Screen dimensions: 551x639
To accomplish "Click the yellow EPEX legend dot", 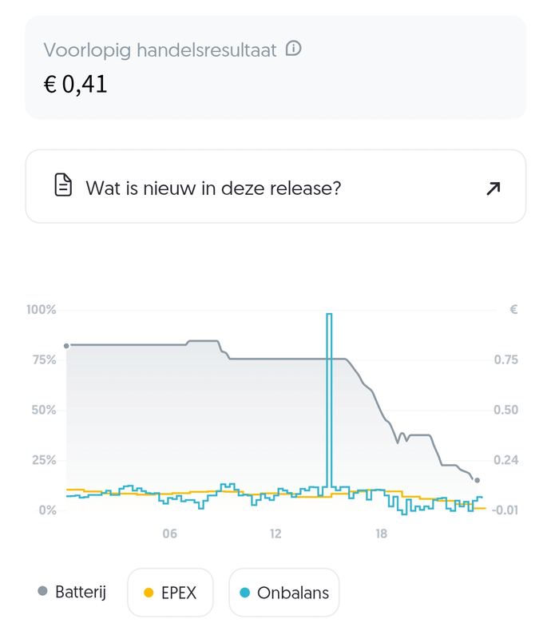I will (x=148, y=593).
